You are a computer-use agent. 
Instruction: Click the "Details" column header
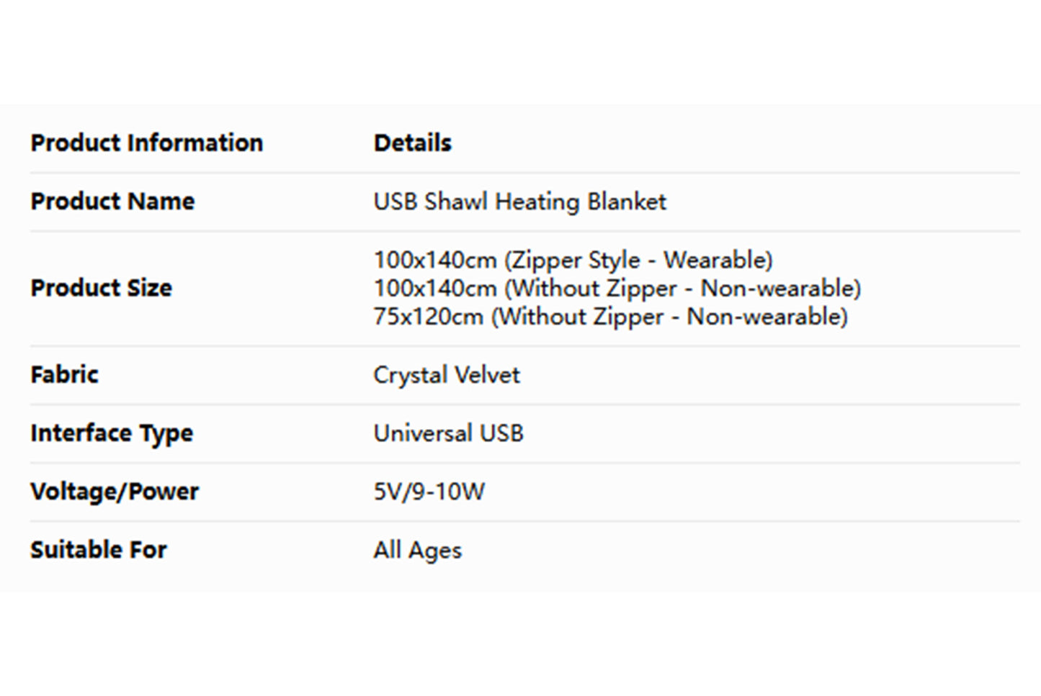[x=412, y=143]
